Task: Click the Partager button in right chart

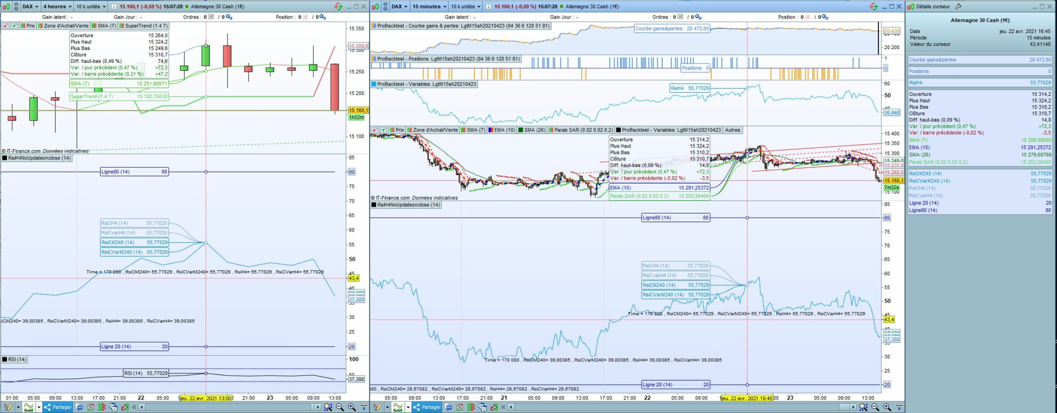Action: (x=427, y=407)
